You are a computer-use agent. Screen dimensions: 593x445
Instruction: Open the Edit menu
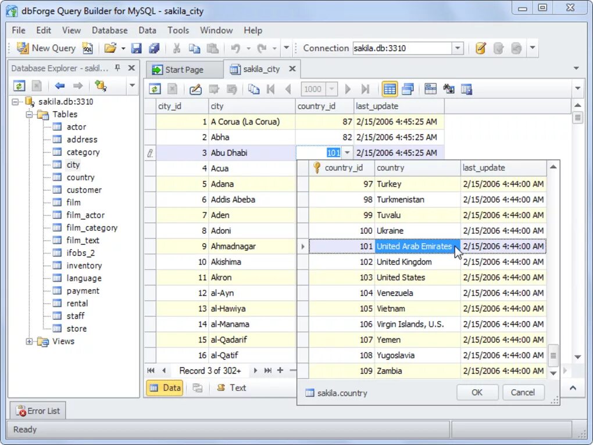(44, 30)
